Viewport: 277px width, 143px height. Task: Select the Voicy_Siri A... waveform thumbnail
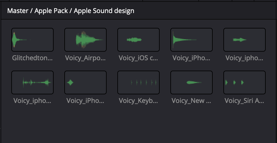click(x=245, y=82)
